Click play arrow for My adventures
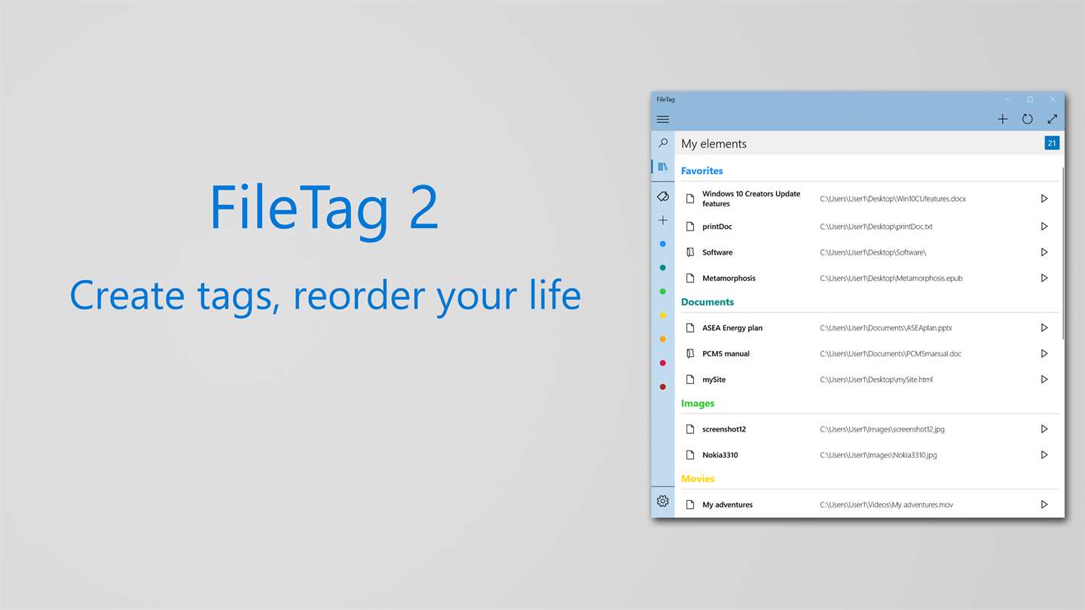Screen dimensions: 1085x610 (1044, 505)
